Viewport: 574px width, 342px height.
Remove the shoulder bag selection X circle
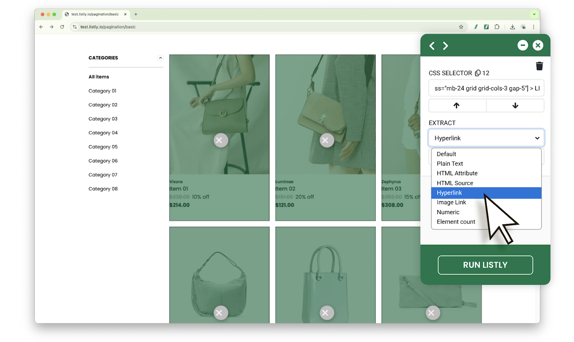[221, 313]
